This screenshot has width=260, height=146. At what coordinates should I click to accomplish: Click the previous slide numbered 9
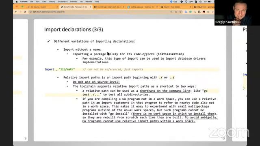(21, 80)
